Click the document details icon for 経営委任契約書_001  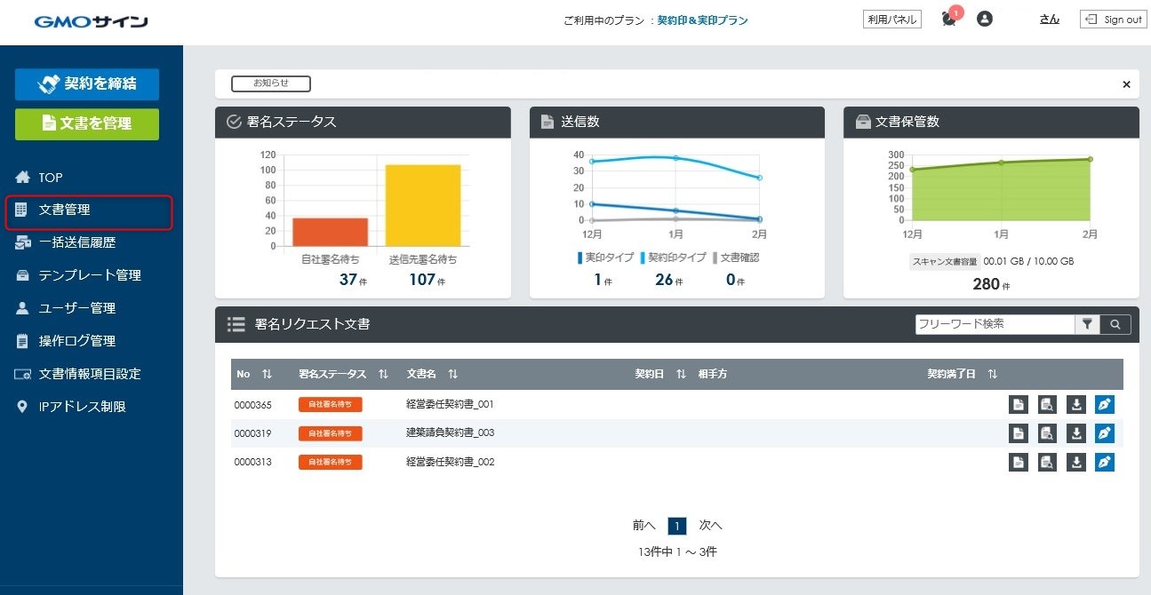[x=1019, y=405]
